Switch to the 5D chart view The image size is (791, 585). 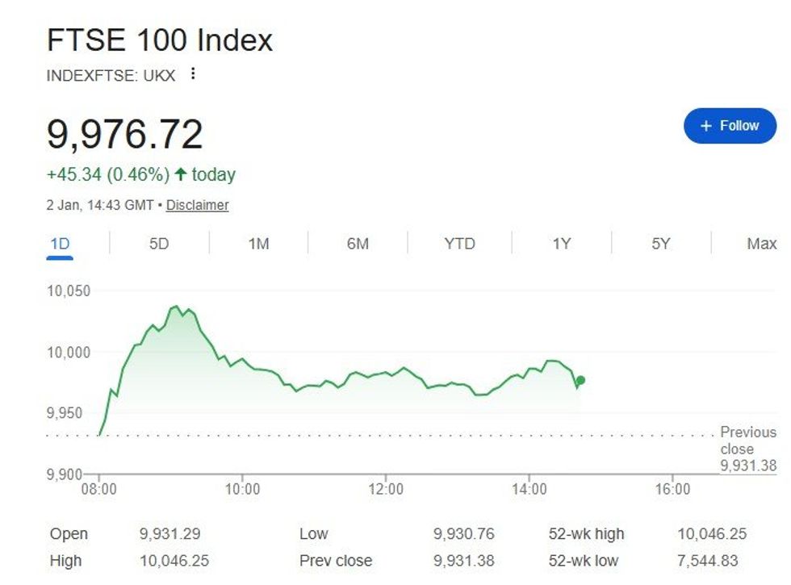click(x=157, y=243)
